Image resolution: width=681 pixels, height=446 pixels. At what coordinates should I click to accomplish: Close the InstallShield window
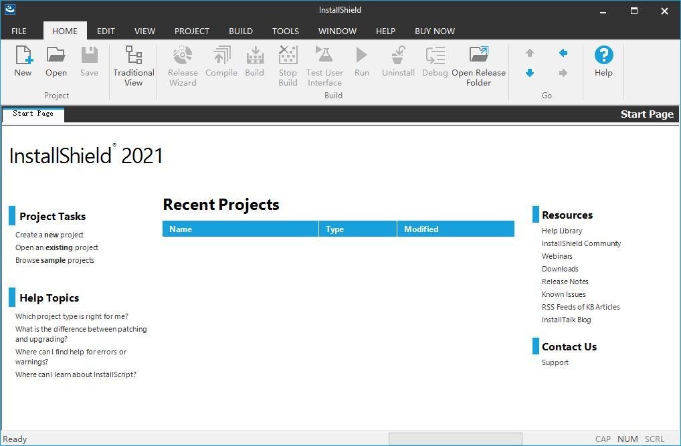[664, 11]
